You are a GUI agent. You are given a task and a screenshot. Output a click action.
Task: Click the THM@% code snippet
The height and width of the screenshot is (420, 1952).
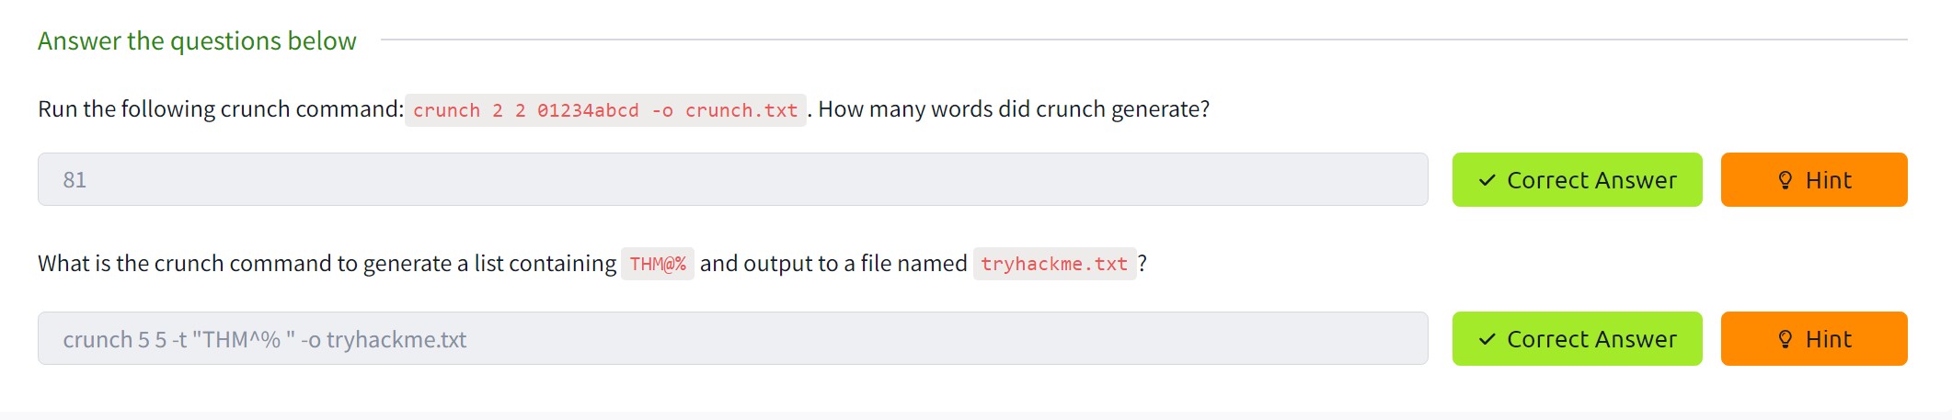657,265
